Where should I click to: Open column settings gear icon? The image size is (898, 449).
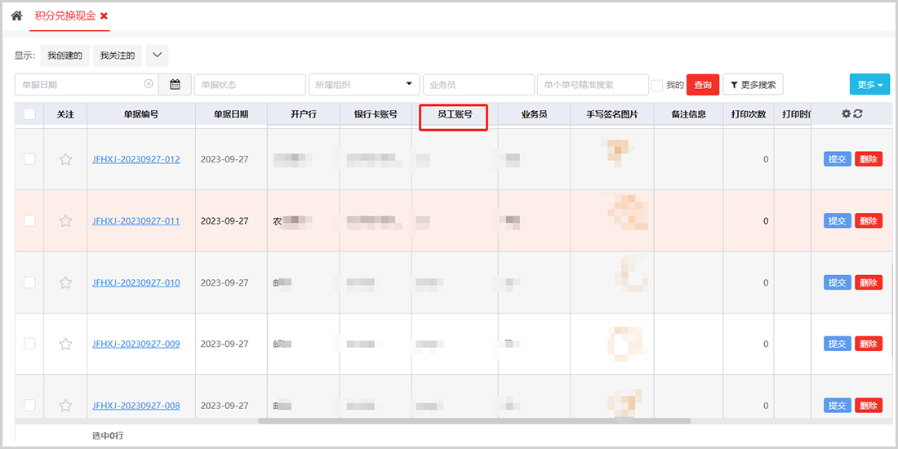click(846, 114)
